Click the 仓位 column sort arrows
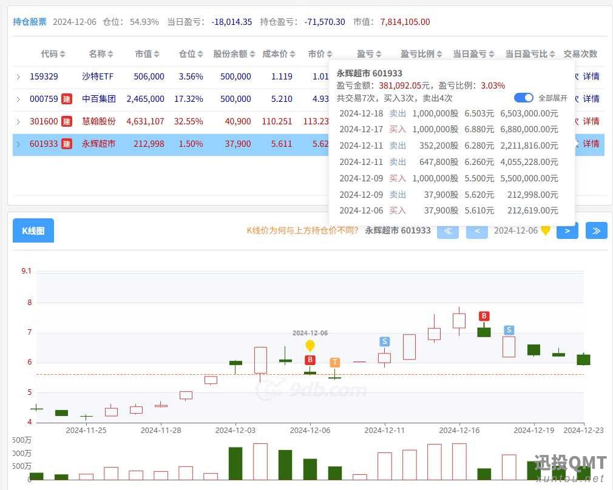This screenshot has height=490, width=613. pos(200,54)
